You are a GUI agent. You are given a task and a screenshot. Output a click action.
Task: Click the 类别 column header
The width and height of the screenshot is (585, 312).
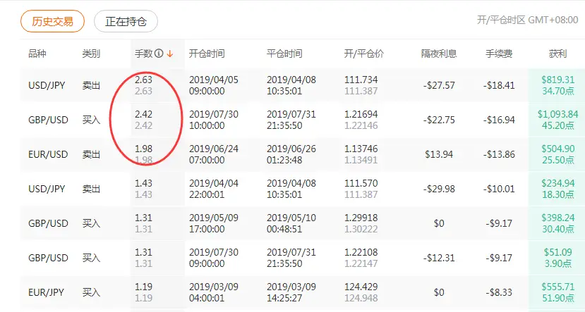(91, 54)
